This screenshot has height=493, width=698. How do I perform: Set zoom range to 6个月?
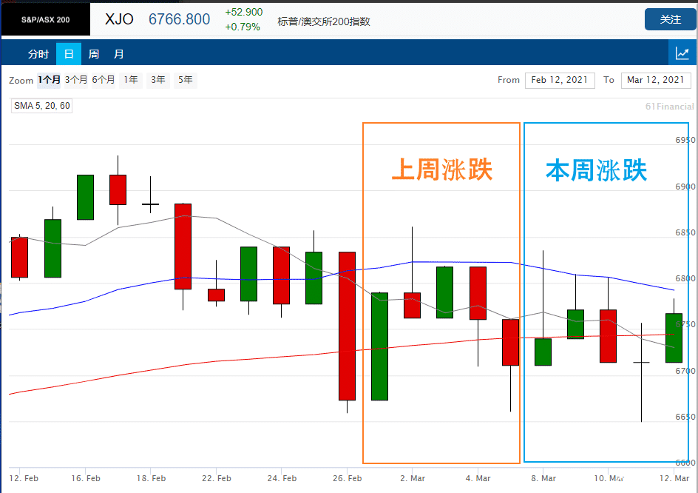104,80
